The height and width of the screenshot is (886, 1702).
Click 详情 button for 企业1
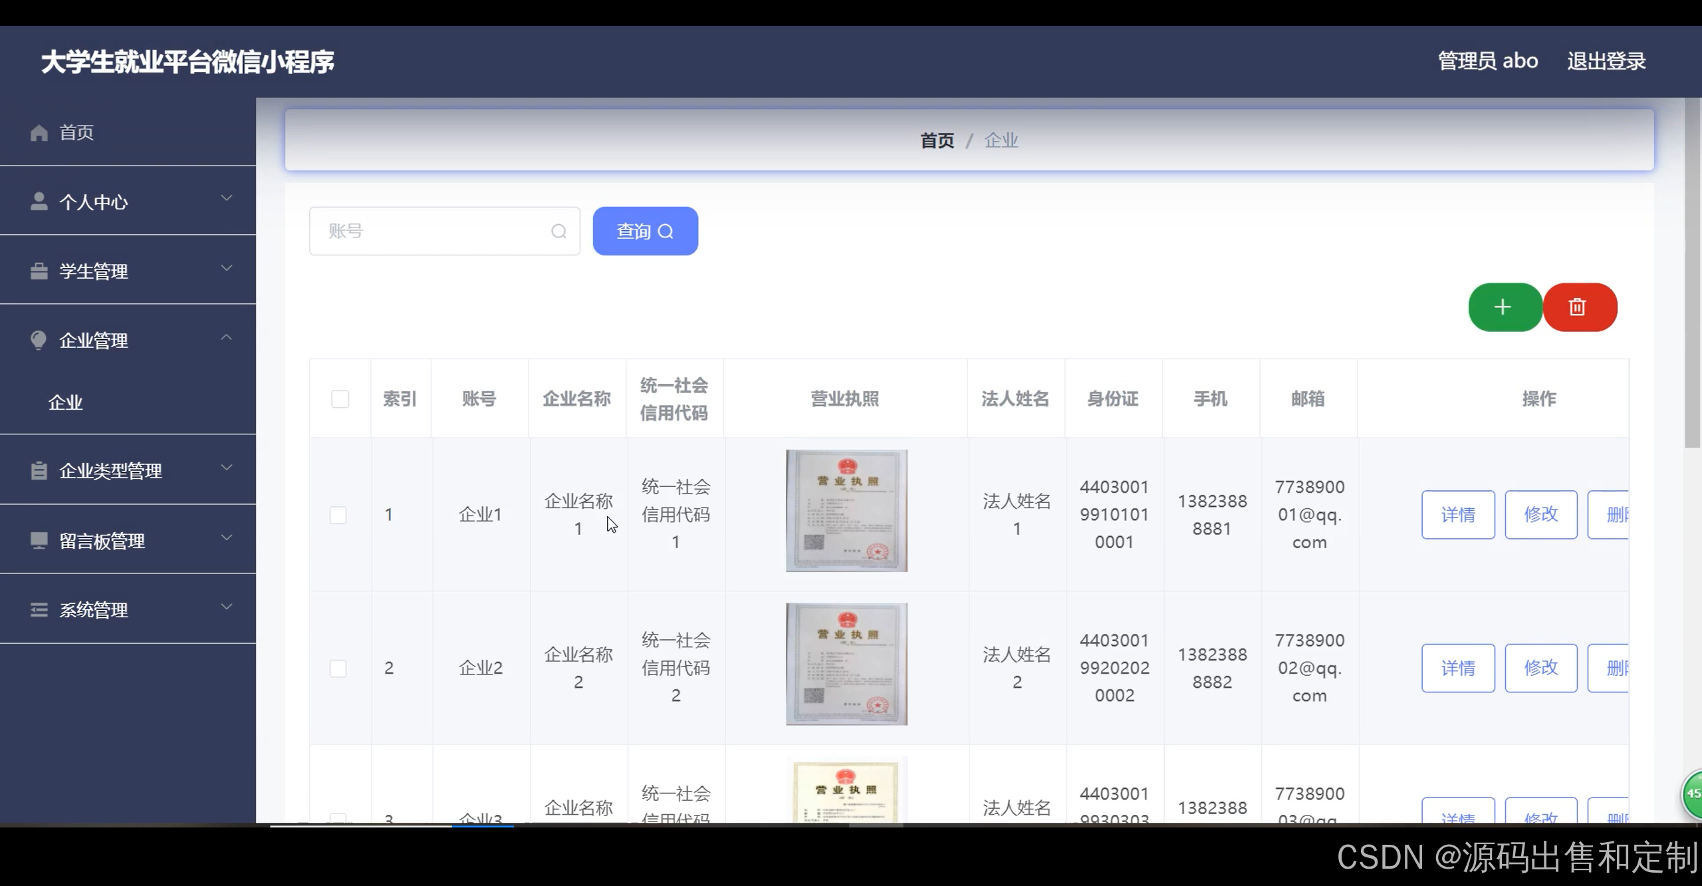click(x=1458, y=515)
